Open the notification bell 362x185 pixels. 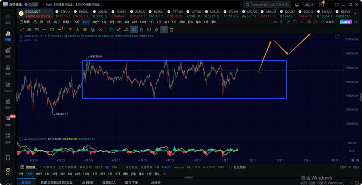coord(297,5)
